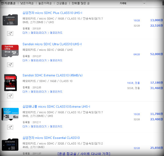Enlarge image icon under Samsung Plus card
The height and width of the screenshot is (156, 164).
click(10, 33)
